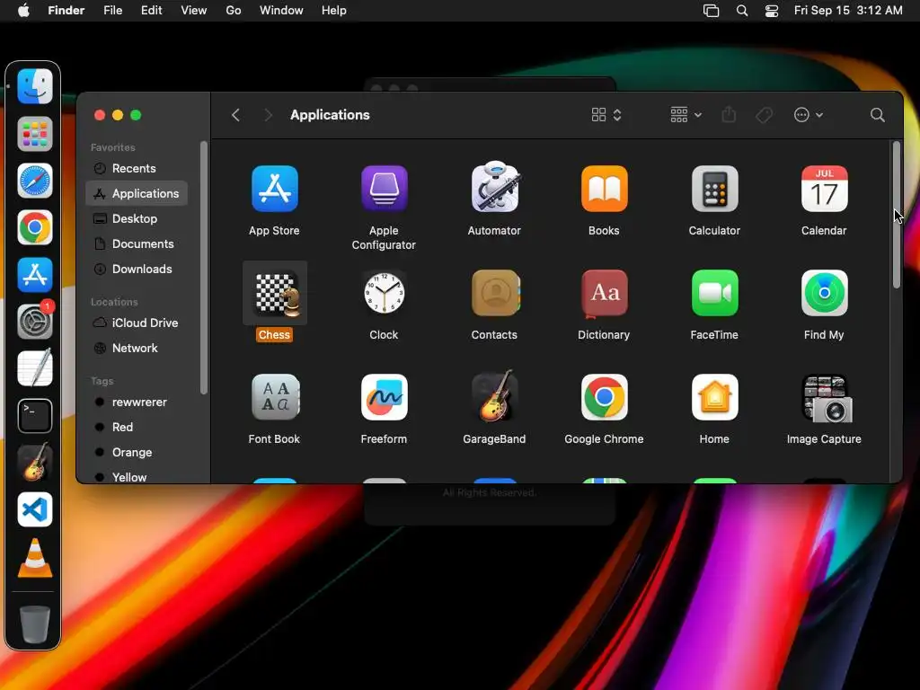Select the Find My app icon
The image size is (920, 690).
[x=824, y=293]
